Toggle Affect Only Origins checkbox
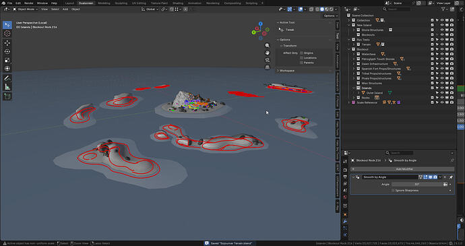Screen dimensions: 465x246 [301, 53]
